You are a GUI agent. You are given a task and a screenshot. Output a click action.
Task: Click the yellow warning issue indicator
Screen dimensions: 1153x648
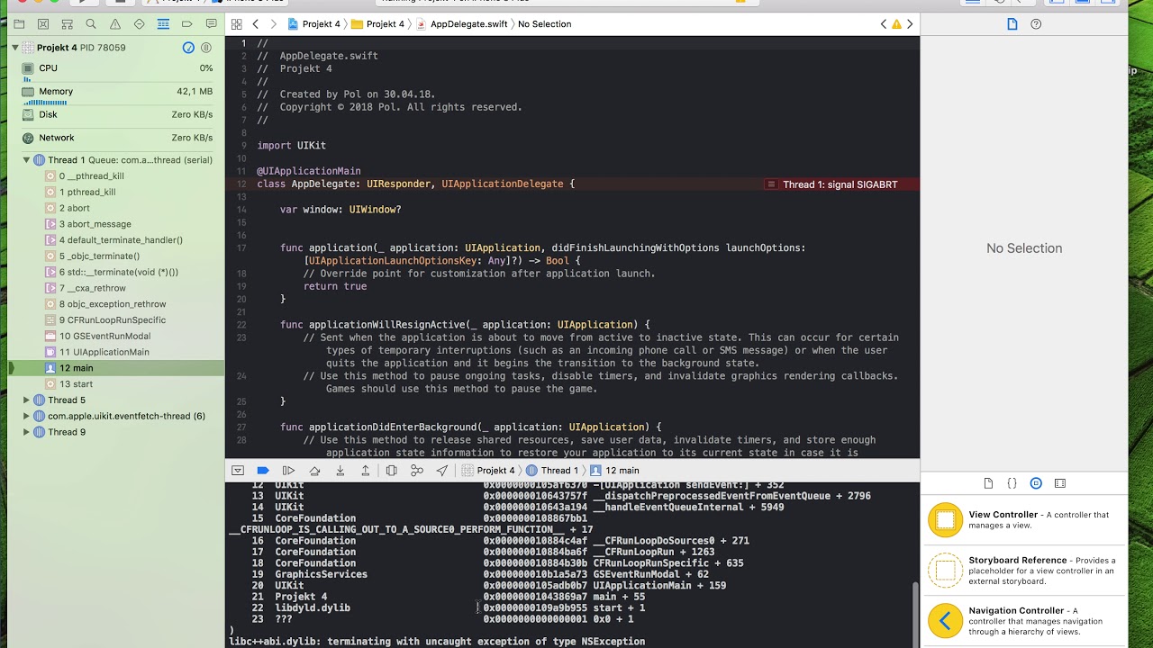[x=896, y=24]
